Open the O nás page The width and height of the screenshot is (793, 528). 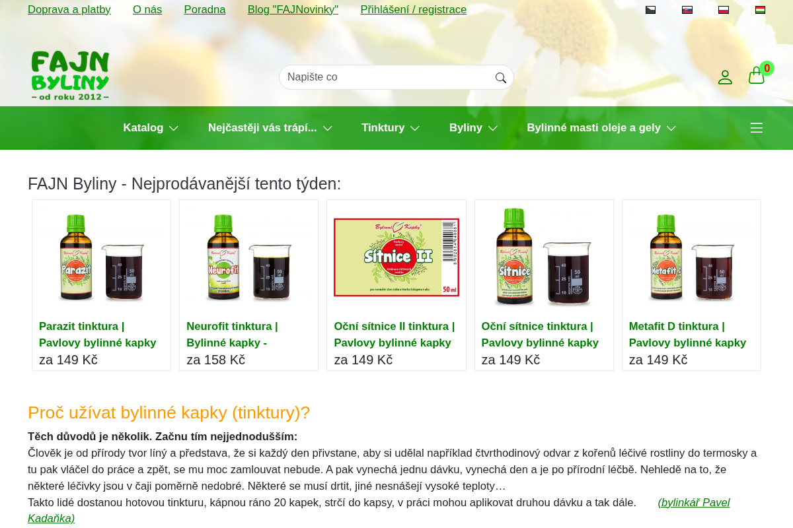pos(147,10)
